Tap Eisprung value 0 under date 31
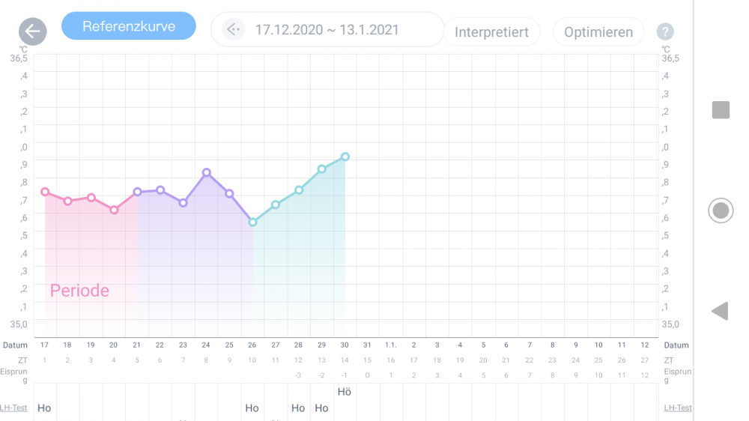The height and width of the screenshot is (421, 749). pos(367,375)
